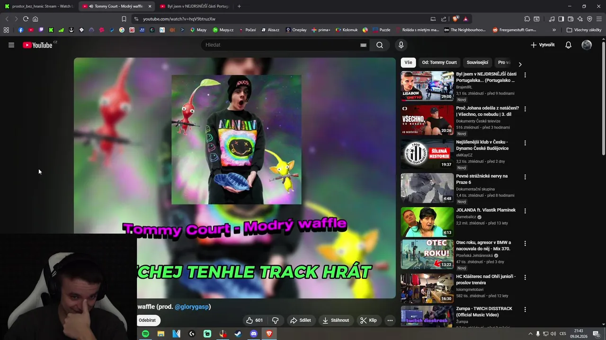Open the on-screen keyboard icon in search box
Screen dimensions: 606x340
[x=363, y=45]
